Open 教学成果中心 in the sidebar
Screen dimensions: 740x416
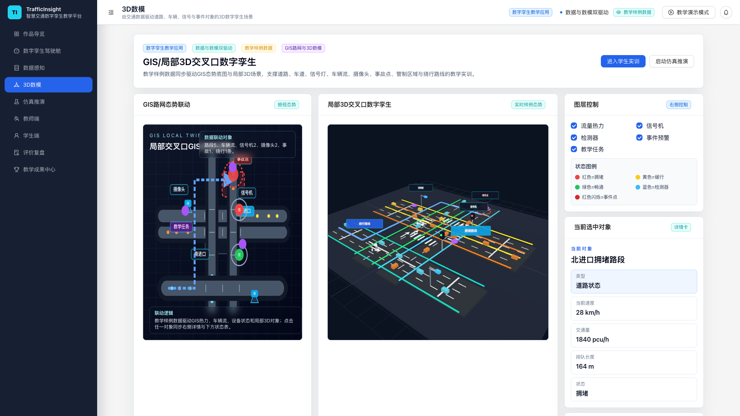pos(49,169)
